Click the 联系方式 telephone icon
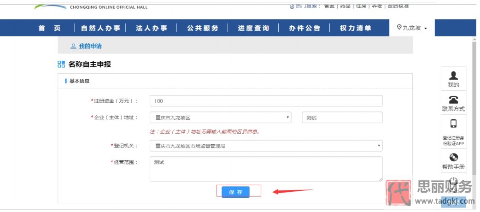 coord(453,100)
